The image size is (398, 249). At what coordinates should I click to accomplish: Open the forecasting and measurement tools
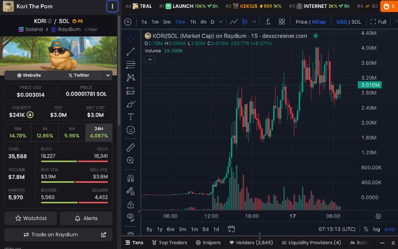tap(130, 91)
